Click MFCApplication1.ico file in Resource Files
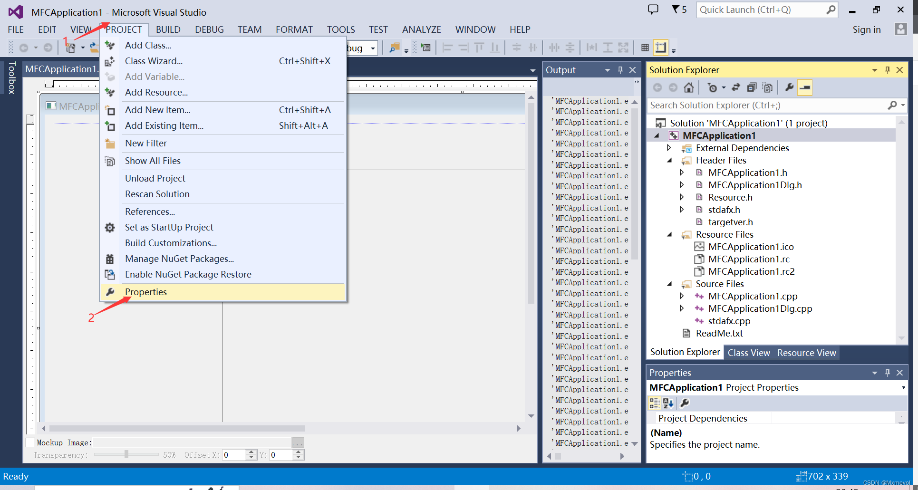The height and width of the screenshot is (490, 918). 751,247
